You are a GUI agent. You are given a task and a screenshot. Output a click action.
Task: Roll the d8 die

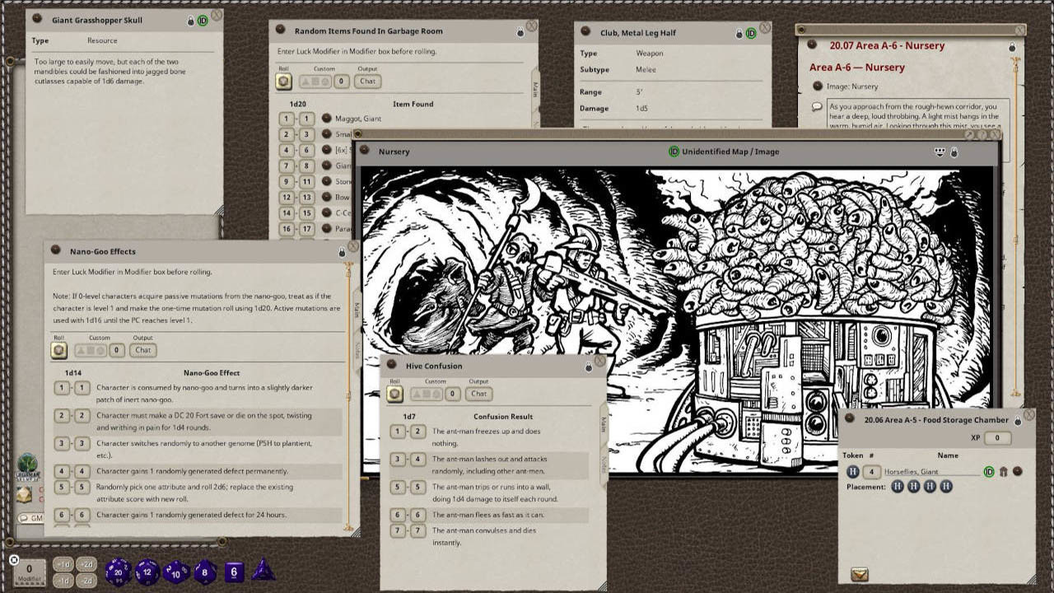tap(204, 571)
